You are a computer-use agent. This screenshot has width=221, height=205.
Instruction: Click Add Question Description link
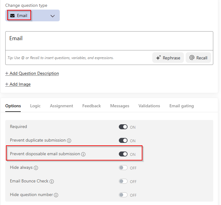[32, 73]
